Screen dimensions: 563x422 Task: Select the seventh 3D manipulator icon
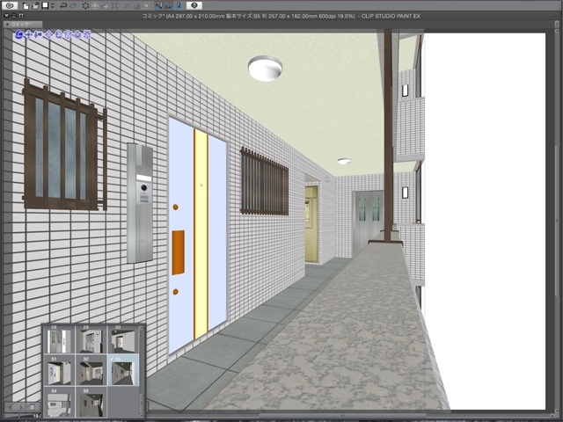click(77, 34)
